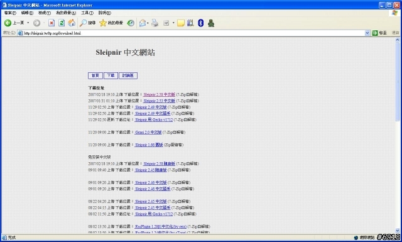
Task: Open the Back button history dropdown arrow
Action: click(28, 23)
